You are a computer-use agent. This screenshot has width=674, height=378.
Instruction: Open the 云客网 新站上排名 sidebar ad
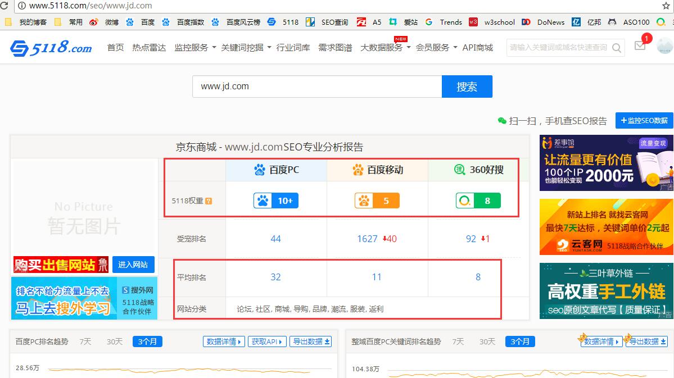(607, 227)
